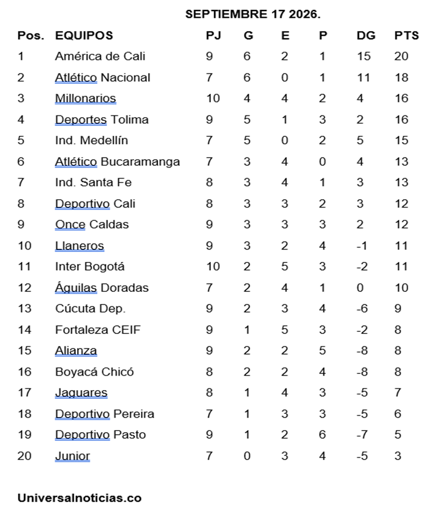Image resolution: width=430 pixels, height=516 pixels.
Task: Select the Millonarios team name
Action: point(85,98)
